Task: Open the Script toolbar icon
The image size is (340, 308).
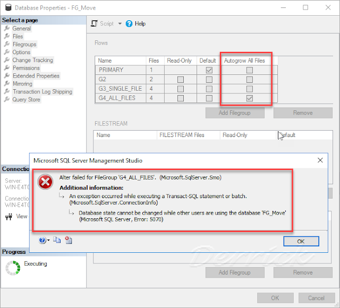Action: [x=94, y=23]
